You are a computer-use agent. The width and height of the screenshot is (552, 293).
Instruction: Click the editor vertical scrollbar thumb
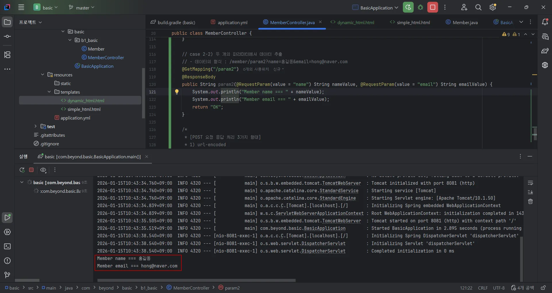click(535, 134)
